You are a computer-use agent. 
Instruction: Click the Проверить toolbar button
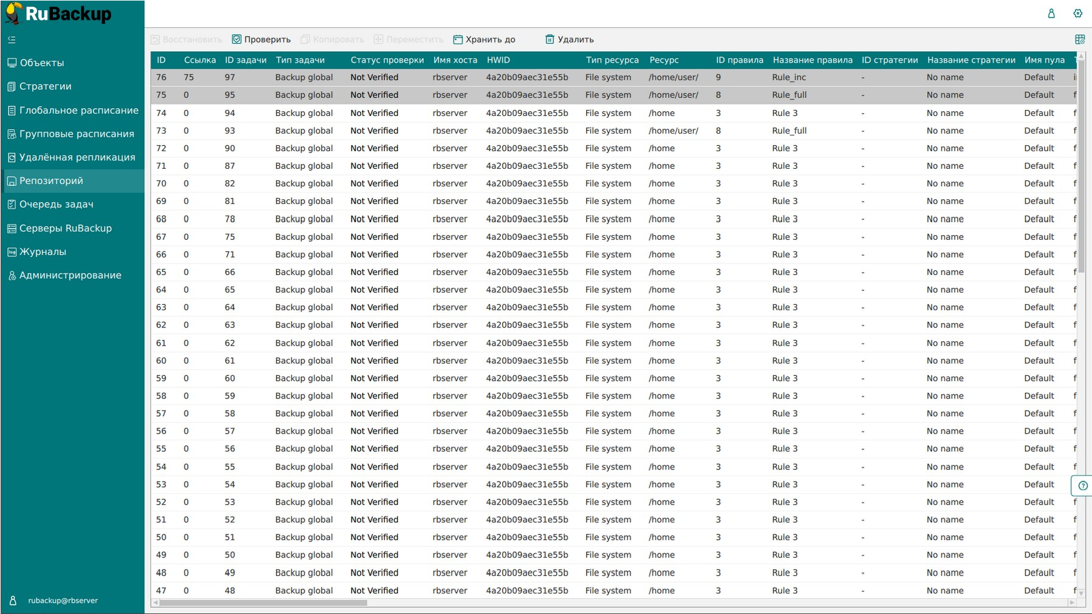click(x=261, y=39)
